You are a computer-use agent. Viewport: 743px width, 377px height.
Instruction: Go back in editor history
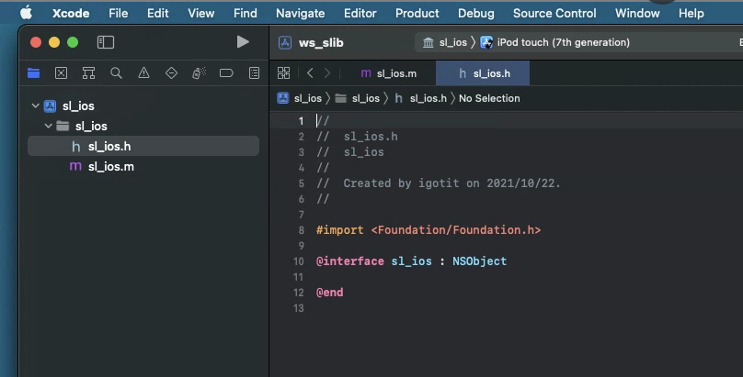(310, 72)
